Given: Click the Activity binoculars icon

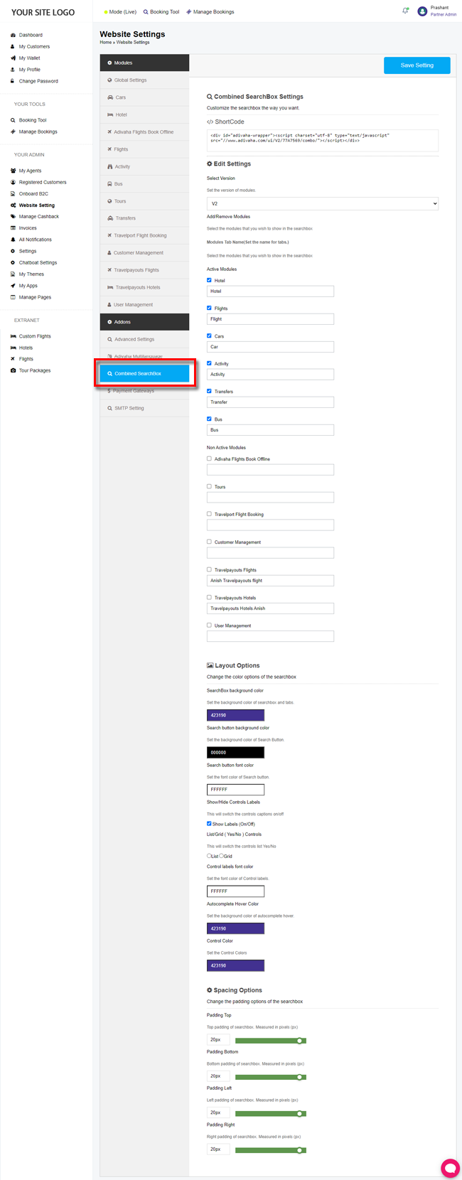Looking at the screenshot, I should (x=110, y=166).
